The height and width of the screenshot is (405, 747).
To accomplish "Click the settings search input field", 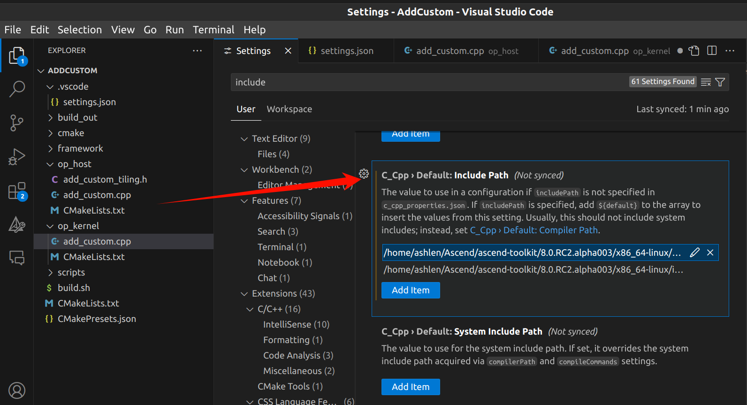I will pyautogui.click(x=422, y=82).
